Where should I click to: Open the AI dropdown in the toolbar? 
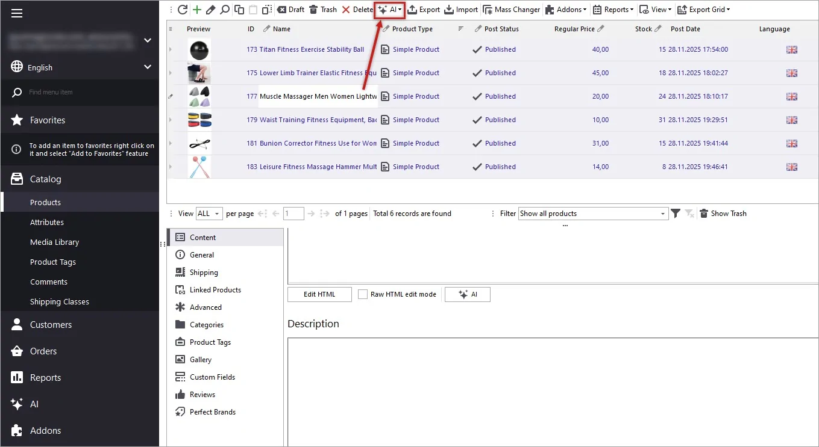[389, 9]
